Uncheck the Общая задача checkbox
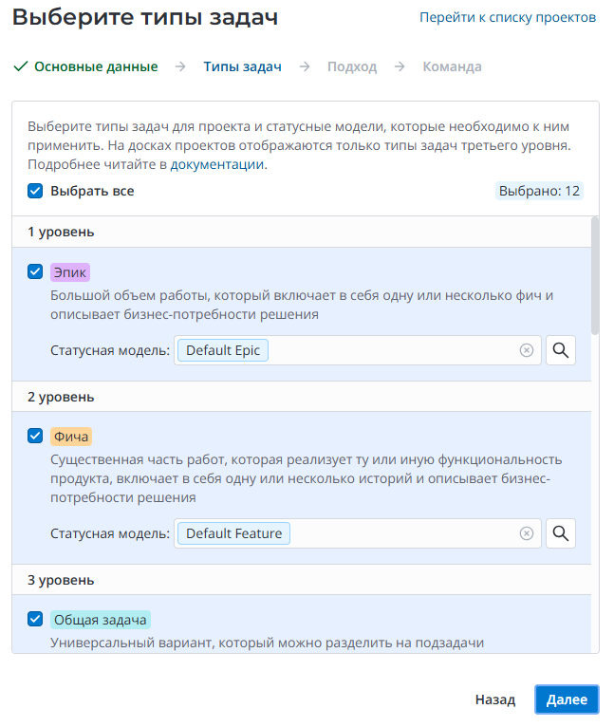Image resolution: width=614 pixels, height=727 pixels. coord(36,621)
